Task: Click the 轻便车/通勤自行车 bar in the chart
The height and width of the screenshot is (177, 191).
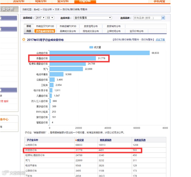Action: click(68, 63)
